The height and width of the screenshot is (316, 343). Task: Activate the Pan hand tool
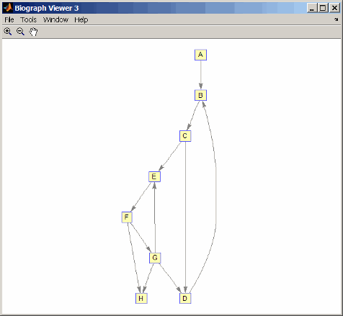(33, 32)
